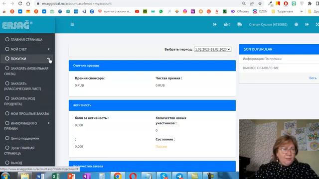Click the SON DUYURULAR panel header
The image size is (319, 179).
tap(279, 49)
